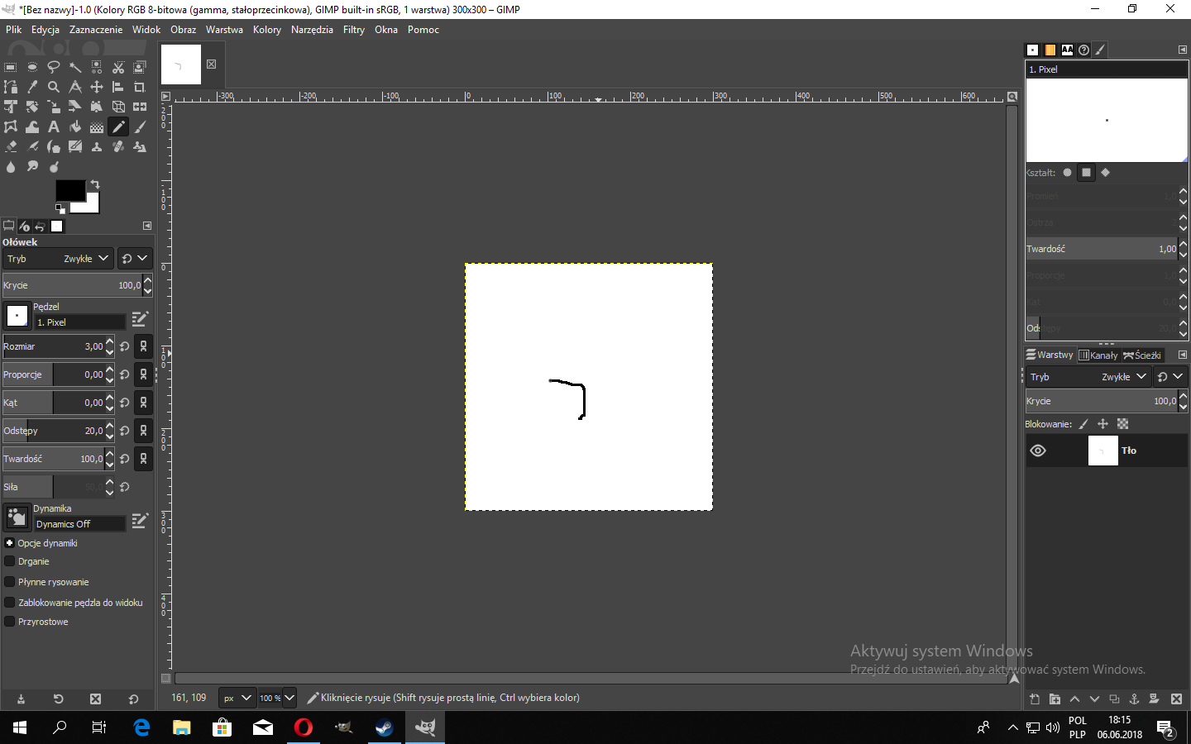The height and width of the screenshot is (744, 1191).
Task: Click the Dynamics Off name field
Action: coord(79,524)
